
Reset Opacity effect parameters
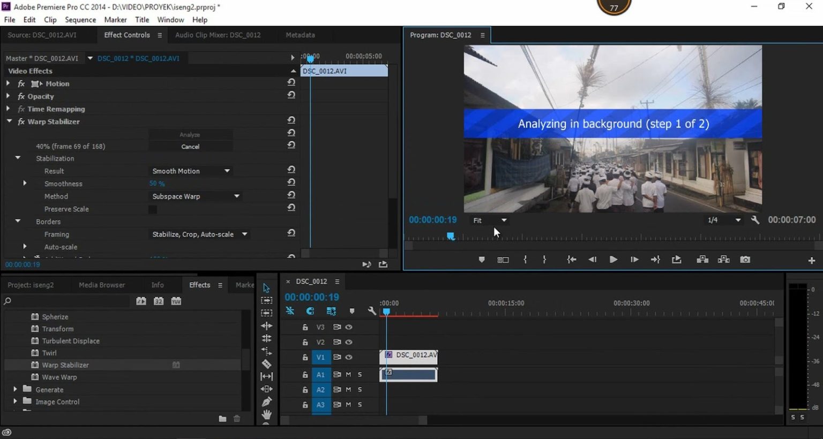291,95
